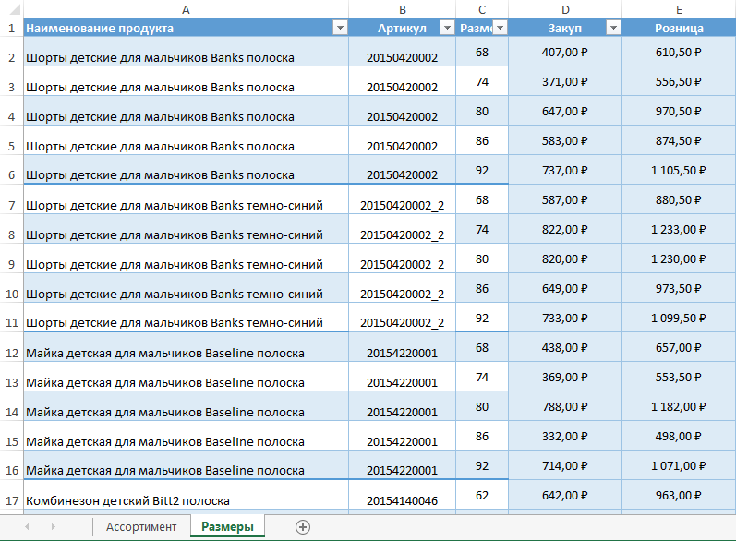Select cell with price 642,00 ₽
This screenshot has width=736, height=541.
(x=565, y=496)
